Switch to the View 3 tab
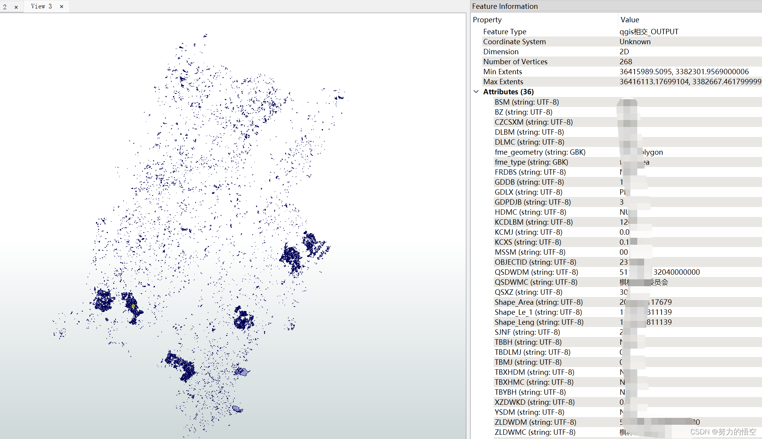The width and height of the screenshot is (762, 439). pyautogui.click(x=41, y=6)
